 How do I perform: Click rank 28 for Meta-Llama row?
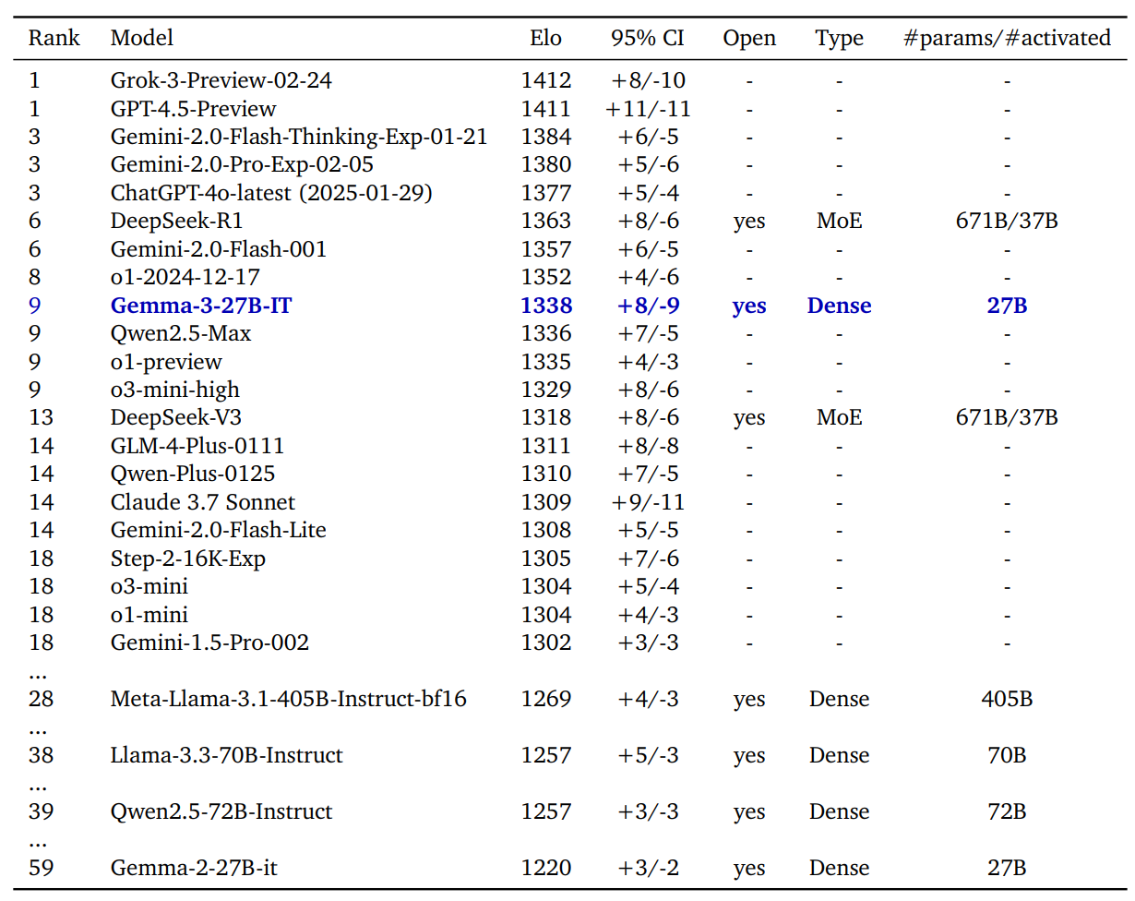click(x=41, y=700)
